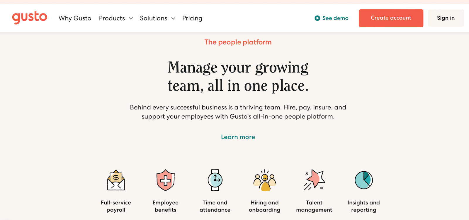Click the Insights and reporting pie chart icon
The height and width of the screenshot is (220, 469).
coord(364,180)
